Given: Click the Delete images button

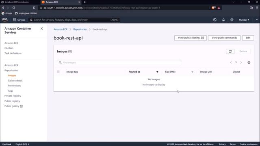Looking at the screenshot, I should pyautogui.click(x=243, y=52).
